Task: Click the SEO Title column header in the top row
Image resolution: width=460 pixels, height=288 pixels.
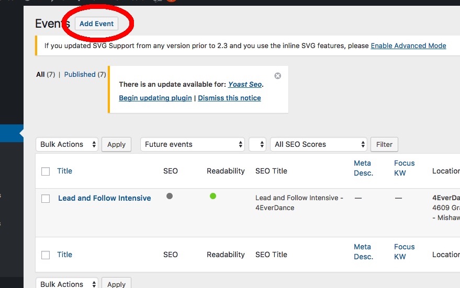Action: coord(271,171)
